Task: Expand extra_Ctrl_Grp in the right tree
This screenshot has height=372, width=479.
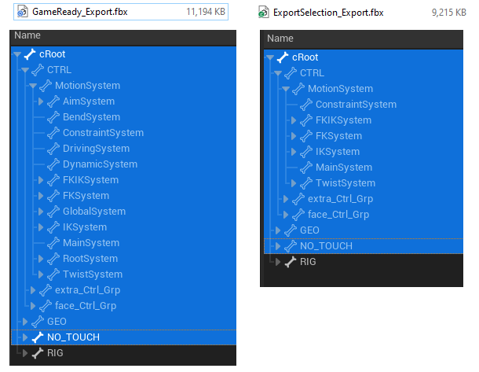Action: coord(286,199)
